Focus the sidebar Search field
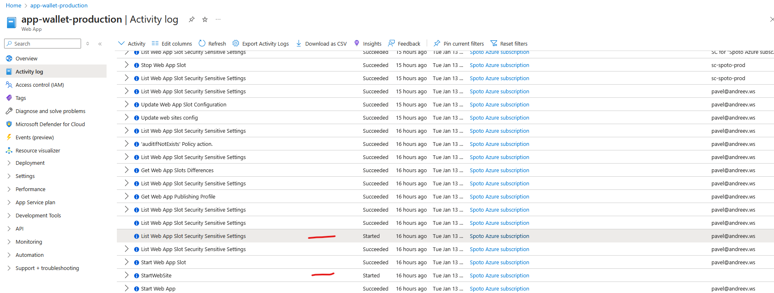This screenshot has width=774, height=293. 42,44
